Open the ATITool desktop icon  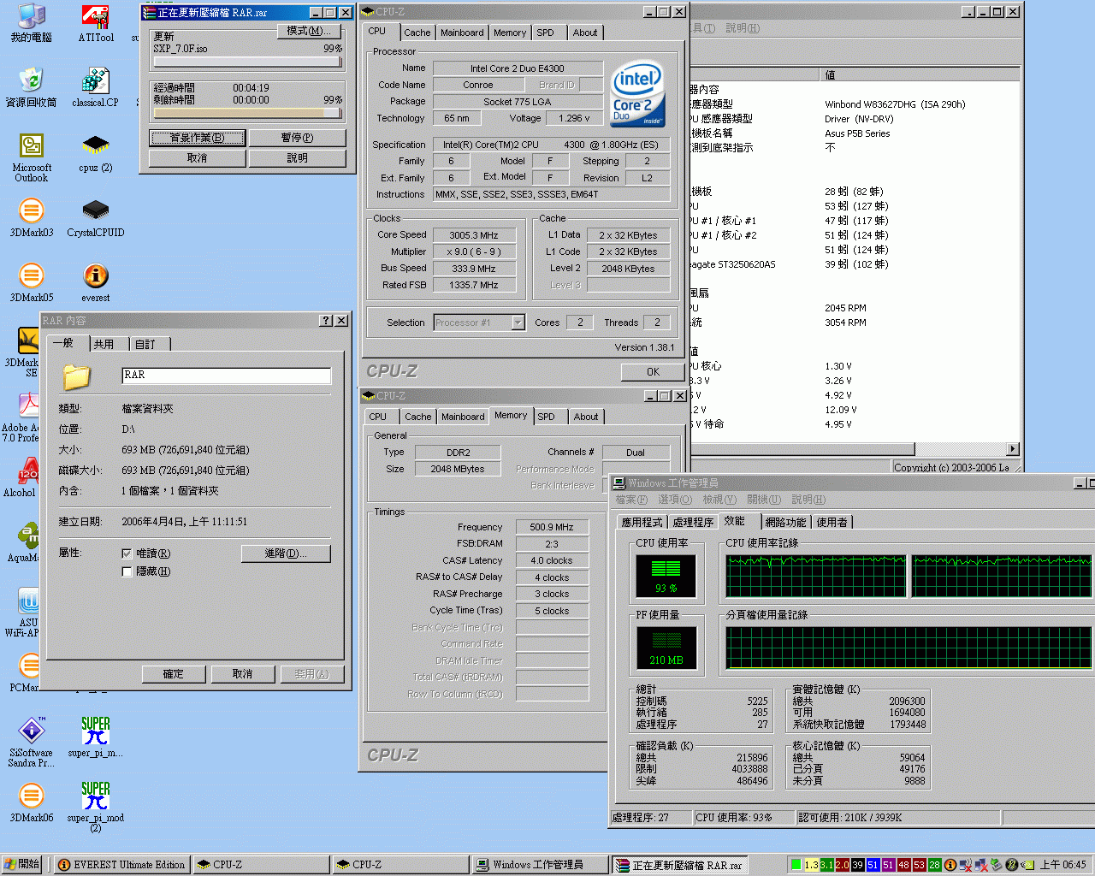tap(96, 23)
